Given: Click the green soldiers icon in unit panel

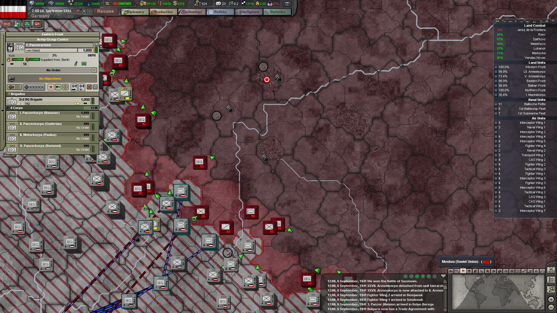Looking at the screenshot, I should pos(58,87).
